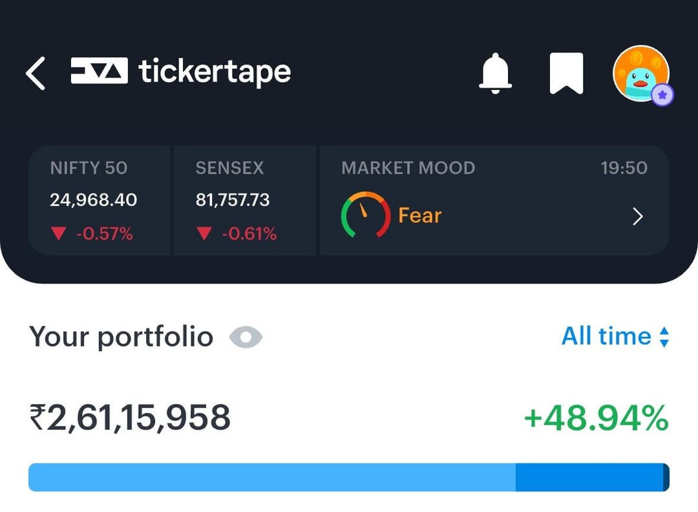Tap the back arrow icon
This screenshot has width=698, height=512.
(x=36, y=73)
